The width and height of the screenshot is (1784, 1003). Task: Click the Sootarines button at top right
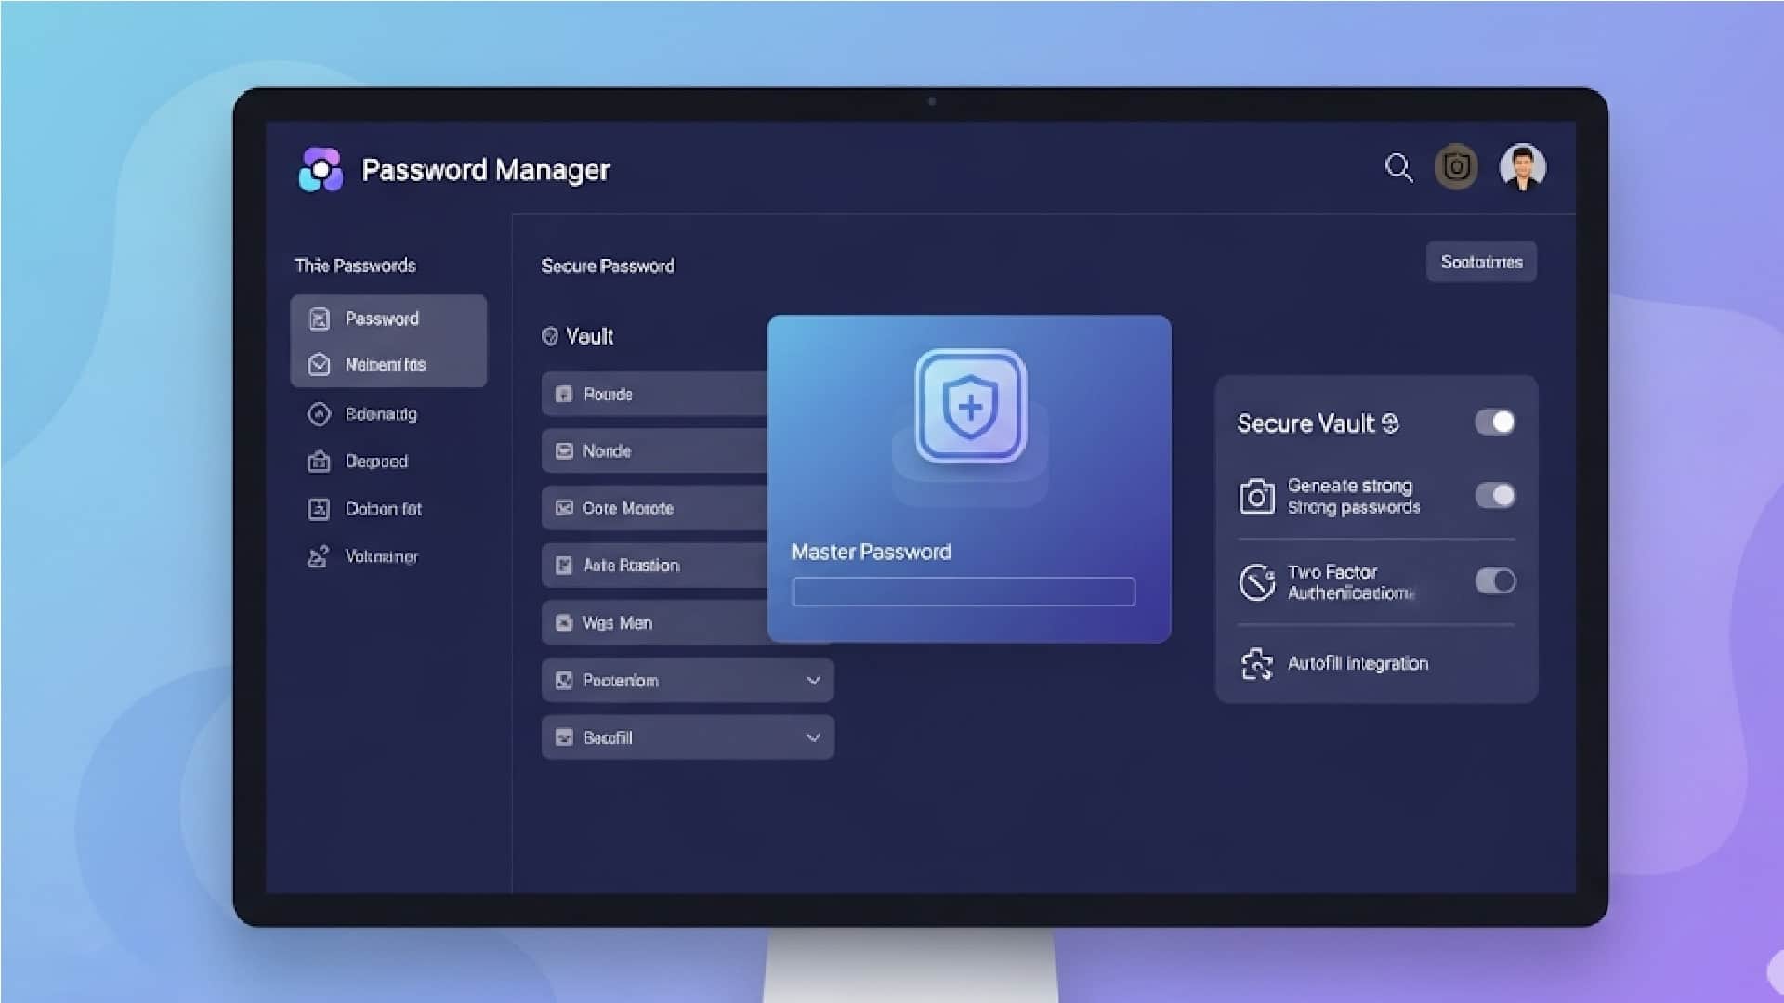[1481, 261]
